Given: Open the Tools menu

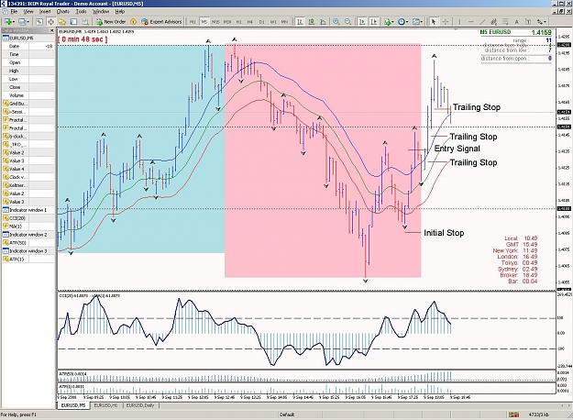Looking at the screenshot, I should (81, 12).
